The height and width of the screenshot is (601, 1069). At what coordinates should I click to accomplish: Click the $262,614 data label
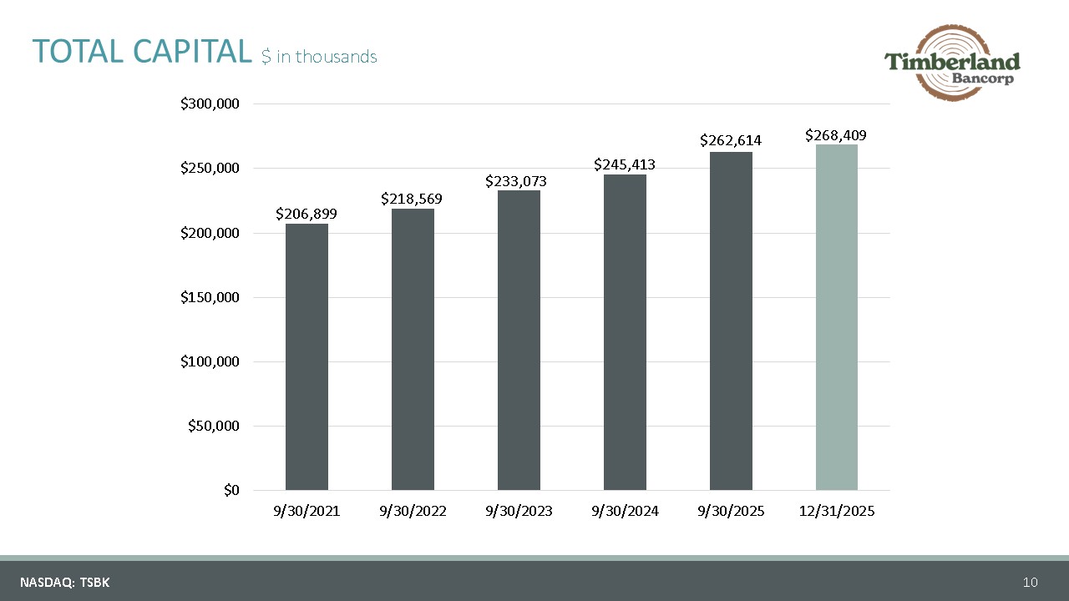point(731,140)
